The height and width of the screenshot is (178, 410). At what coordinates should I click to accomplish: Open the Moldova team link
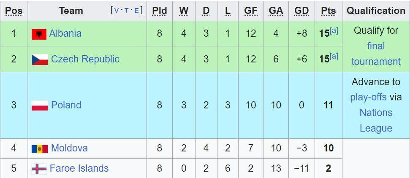tap(69, 148)
